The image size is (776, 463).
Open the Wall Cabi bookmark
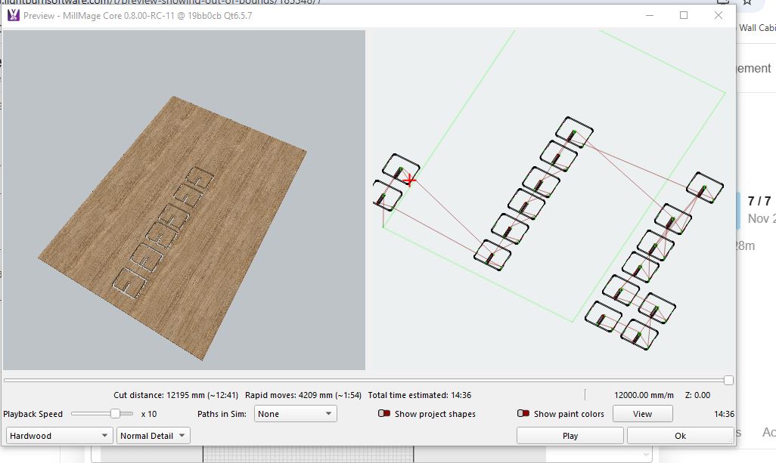(x=756, y=28)
